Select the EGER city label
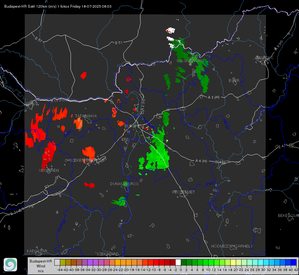Screen dimensions: 299x275 tap(234, 81)
